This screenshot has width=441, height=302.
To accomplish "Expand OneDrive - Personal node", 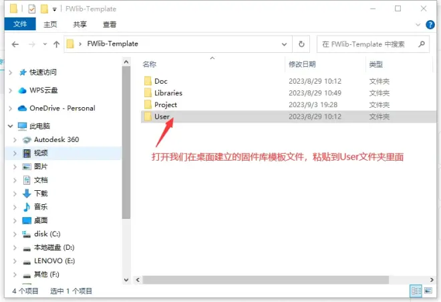I will pyautogui.click(x=11, y=108).
